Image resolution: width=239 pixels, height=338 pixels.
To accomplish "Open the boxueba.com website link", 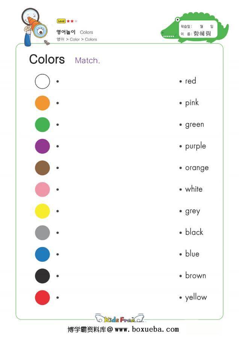I will 147,329.
